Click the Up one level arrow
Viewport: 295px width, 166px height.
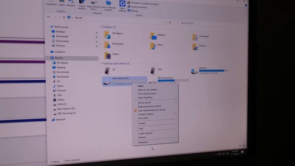point(64,18)
